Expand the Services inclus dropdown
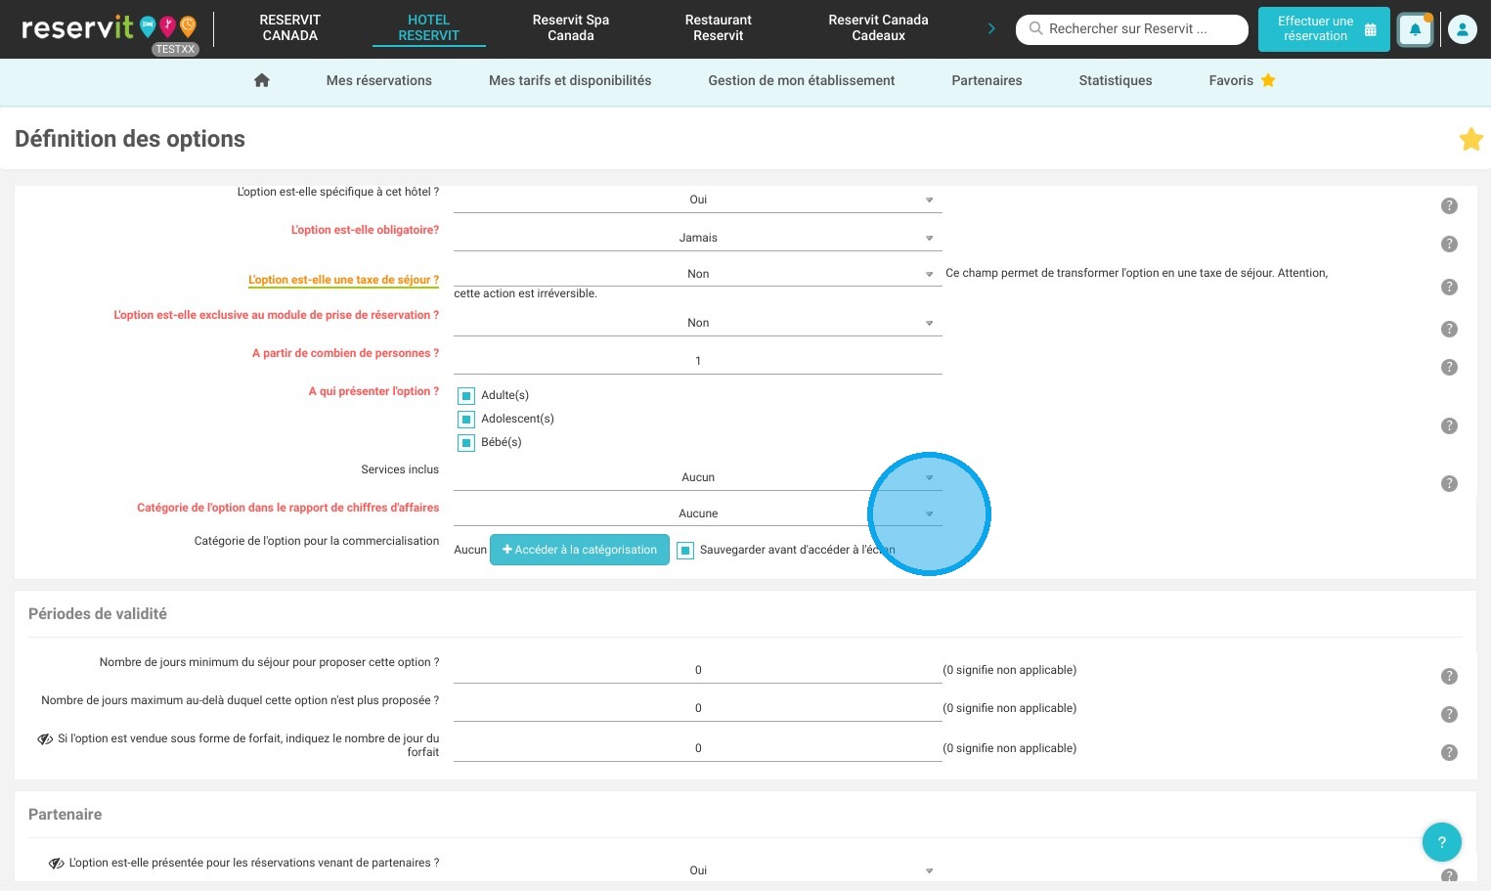Image resolution: width=1491 pixels, height=891 pixels. 698,477
